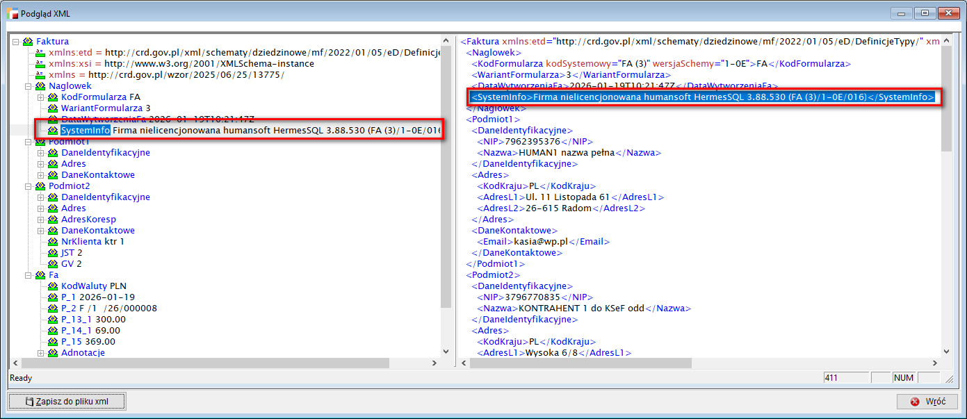Collapse the Podmiot2 node
This screenshot has height=419, width=967.
click(x=29, y=186)
